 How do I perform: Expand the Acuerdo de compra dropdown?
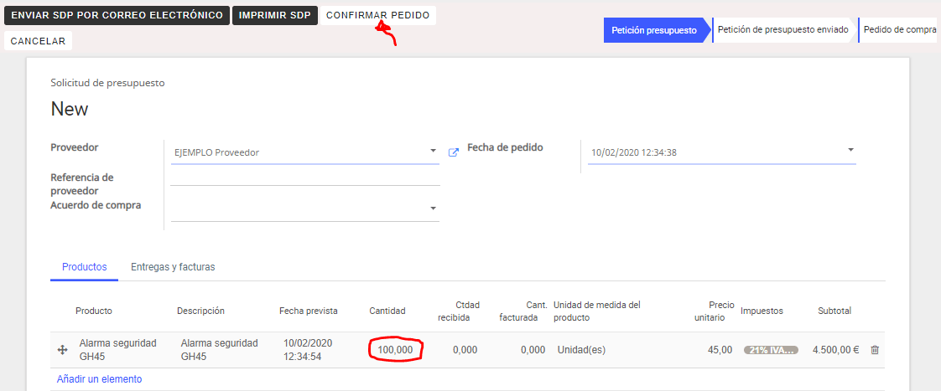pos(434,208)
